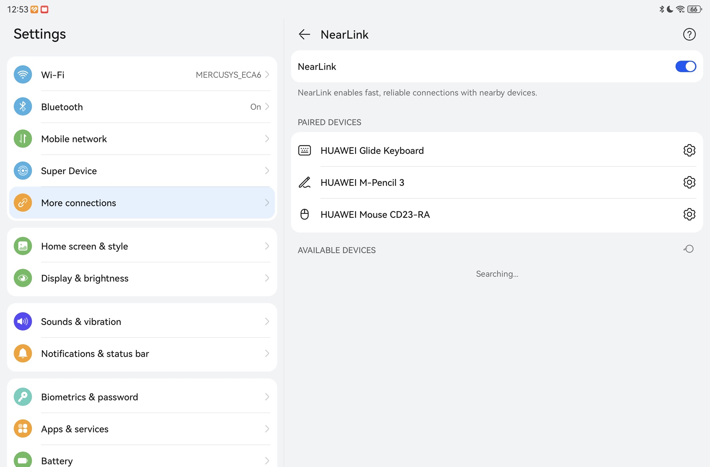Expand Wi-Fi row chevron
710x467 pixels.
click(267, 75)
